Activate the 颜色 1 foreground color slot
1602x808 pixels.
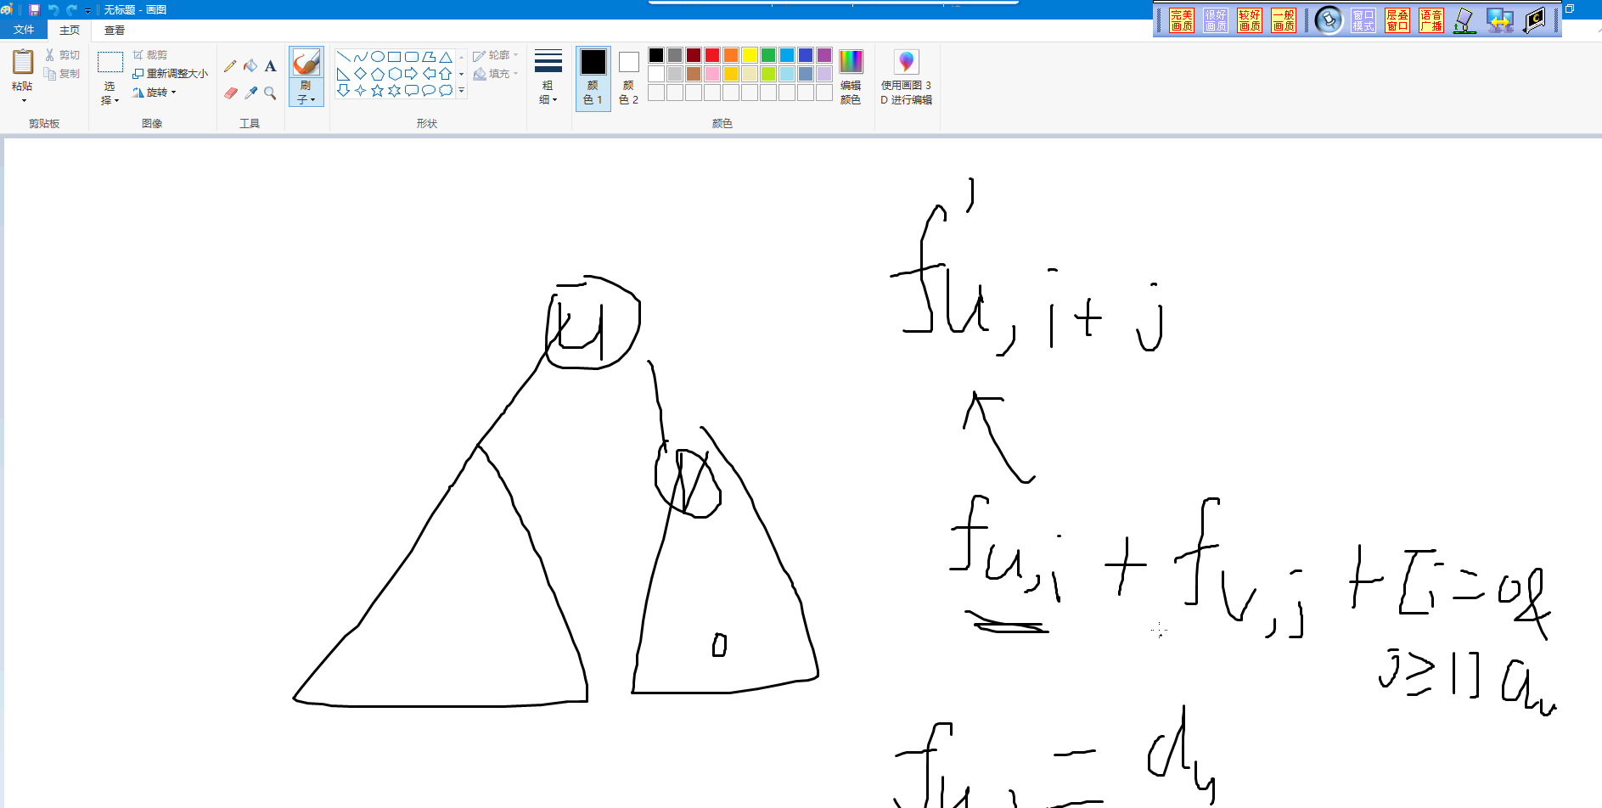pos(593,78)
